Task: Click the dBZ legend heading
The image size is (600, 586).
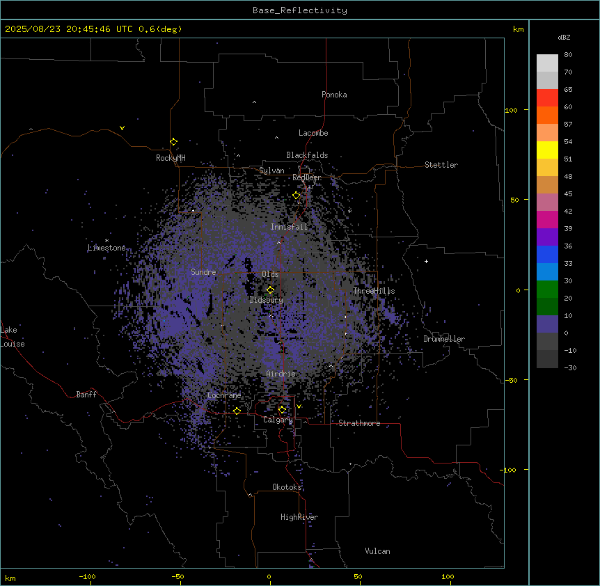Action: point(564,37)
